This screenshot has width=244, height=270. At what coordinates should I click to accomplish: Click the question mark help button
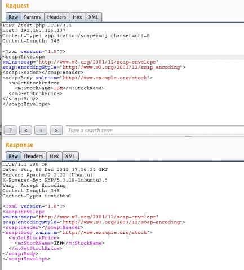[x=10, y=130]
